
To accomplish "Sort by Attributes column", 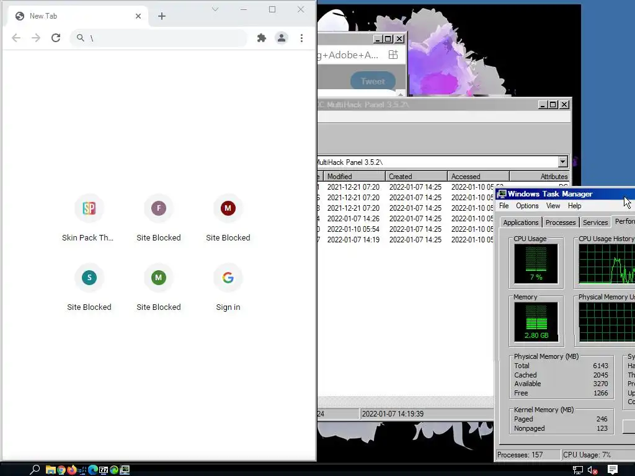I will click(x=540, y=177).
